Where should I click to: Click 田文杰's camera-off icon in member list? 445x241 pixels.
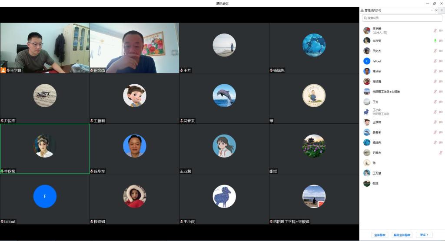441,51
